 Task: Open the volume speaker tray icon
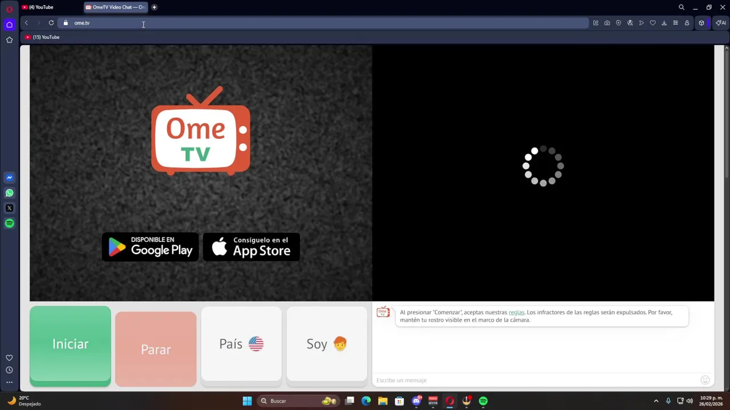(x=690, y=401)
